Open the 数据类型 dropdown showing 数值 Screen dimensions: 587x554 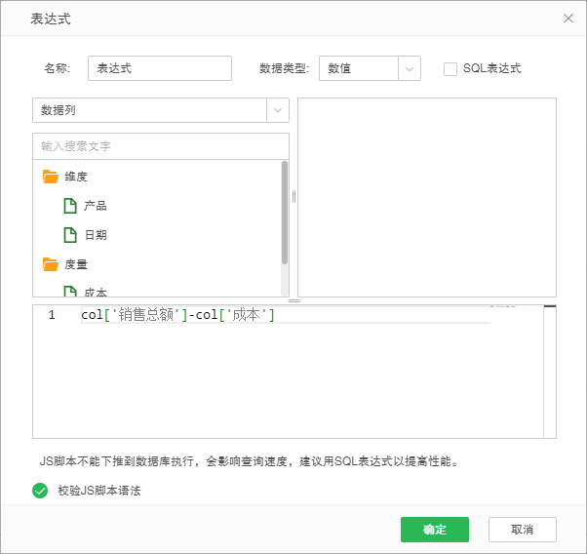[410, 68]
